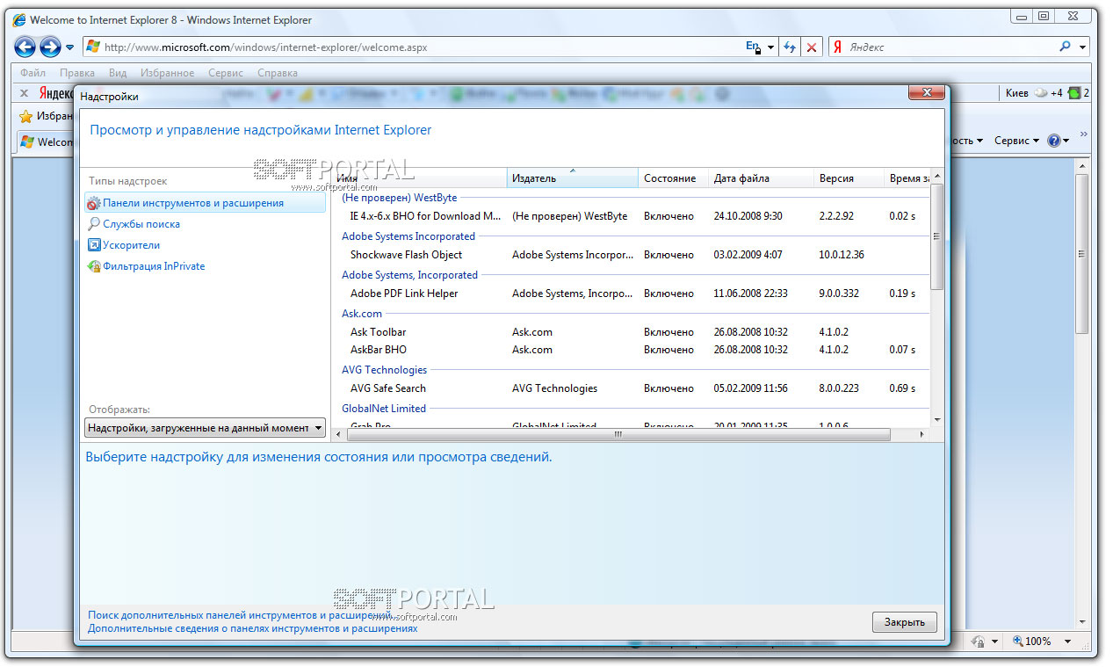This screenshot has width=1113, height=667.
Task: Open the Сервис menu in menu bar
Action: pos(226,73)
